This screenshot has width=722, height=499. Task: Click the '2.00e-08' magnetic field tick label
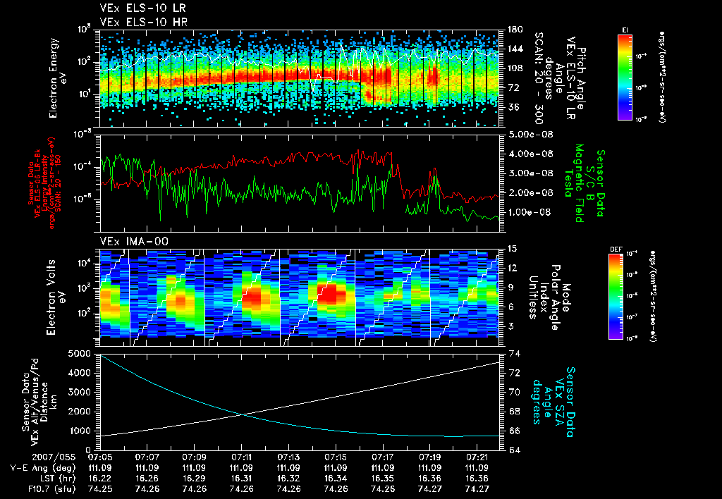(x=530, y=193)
